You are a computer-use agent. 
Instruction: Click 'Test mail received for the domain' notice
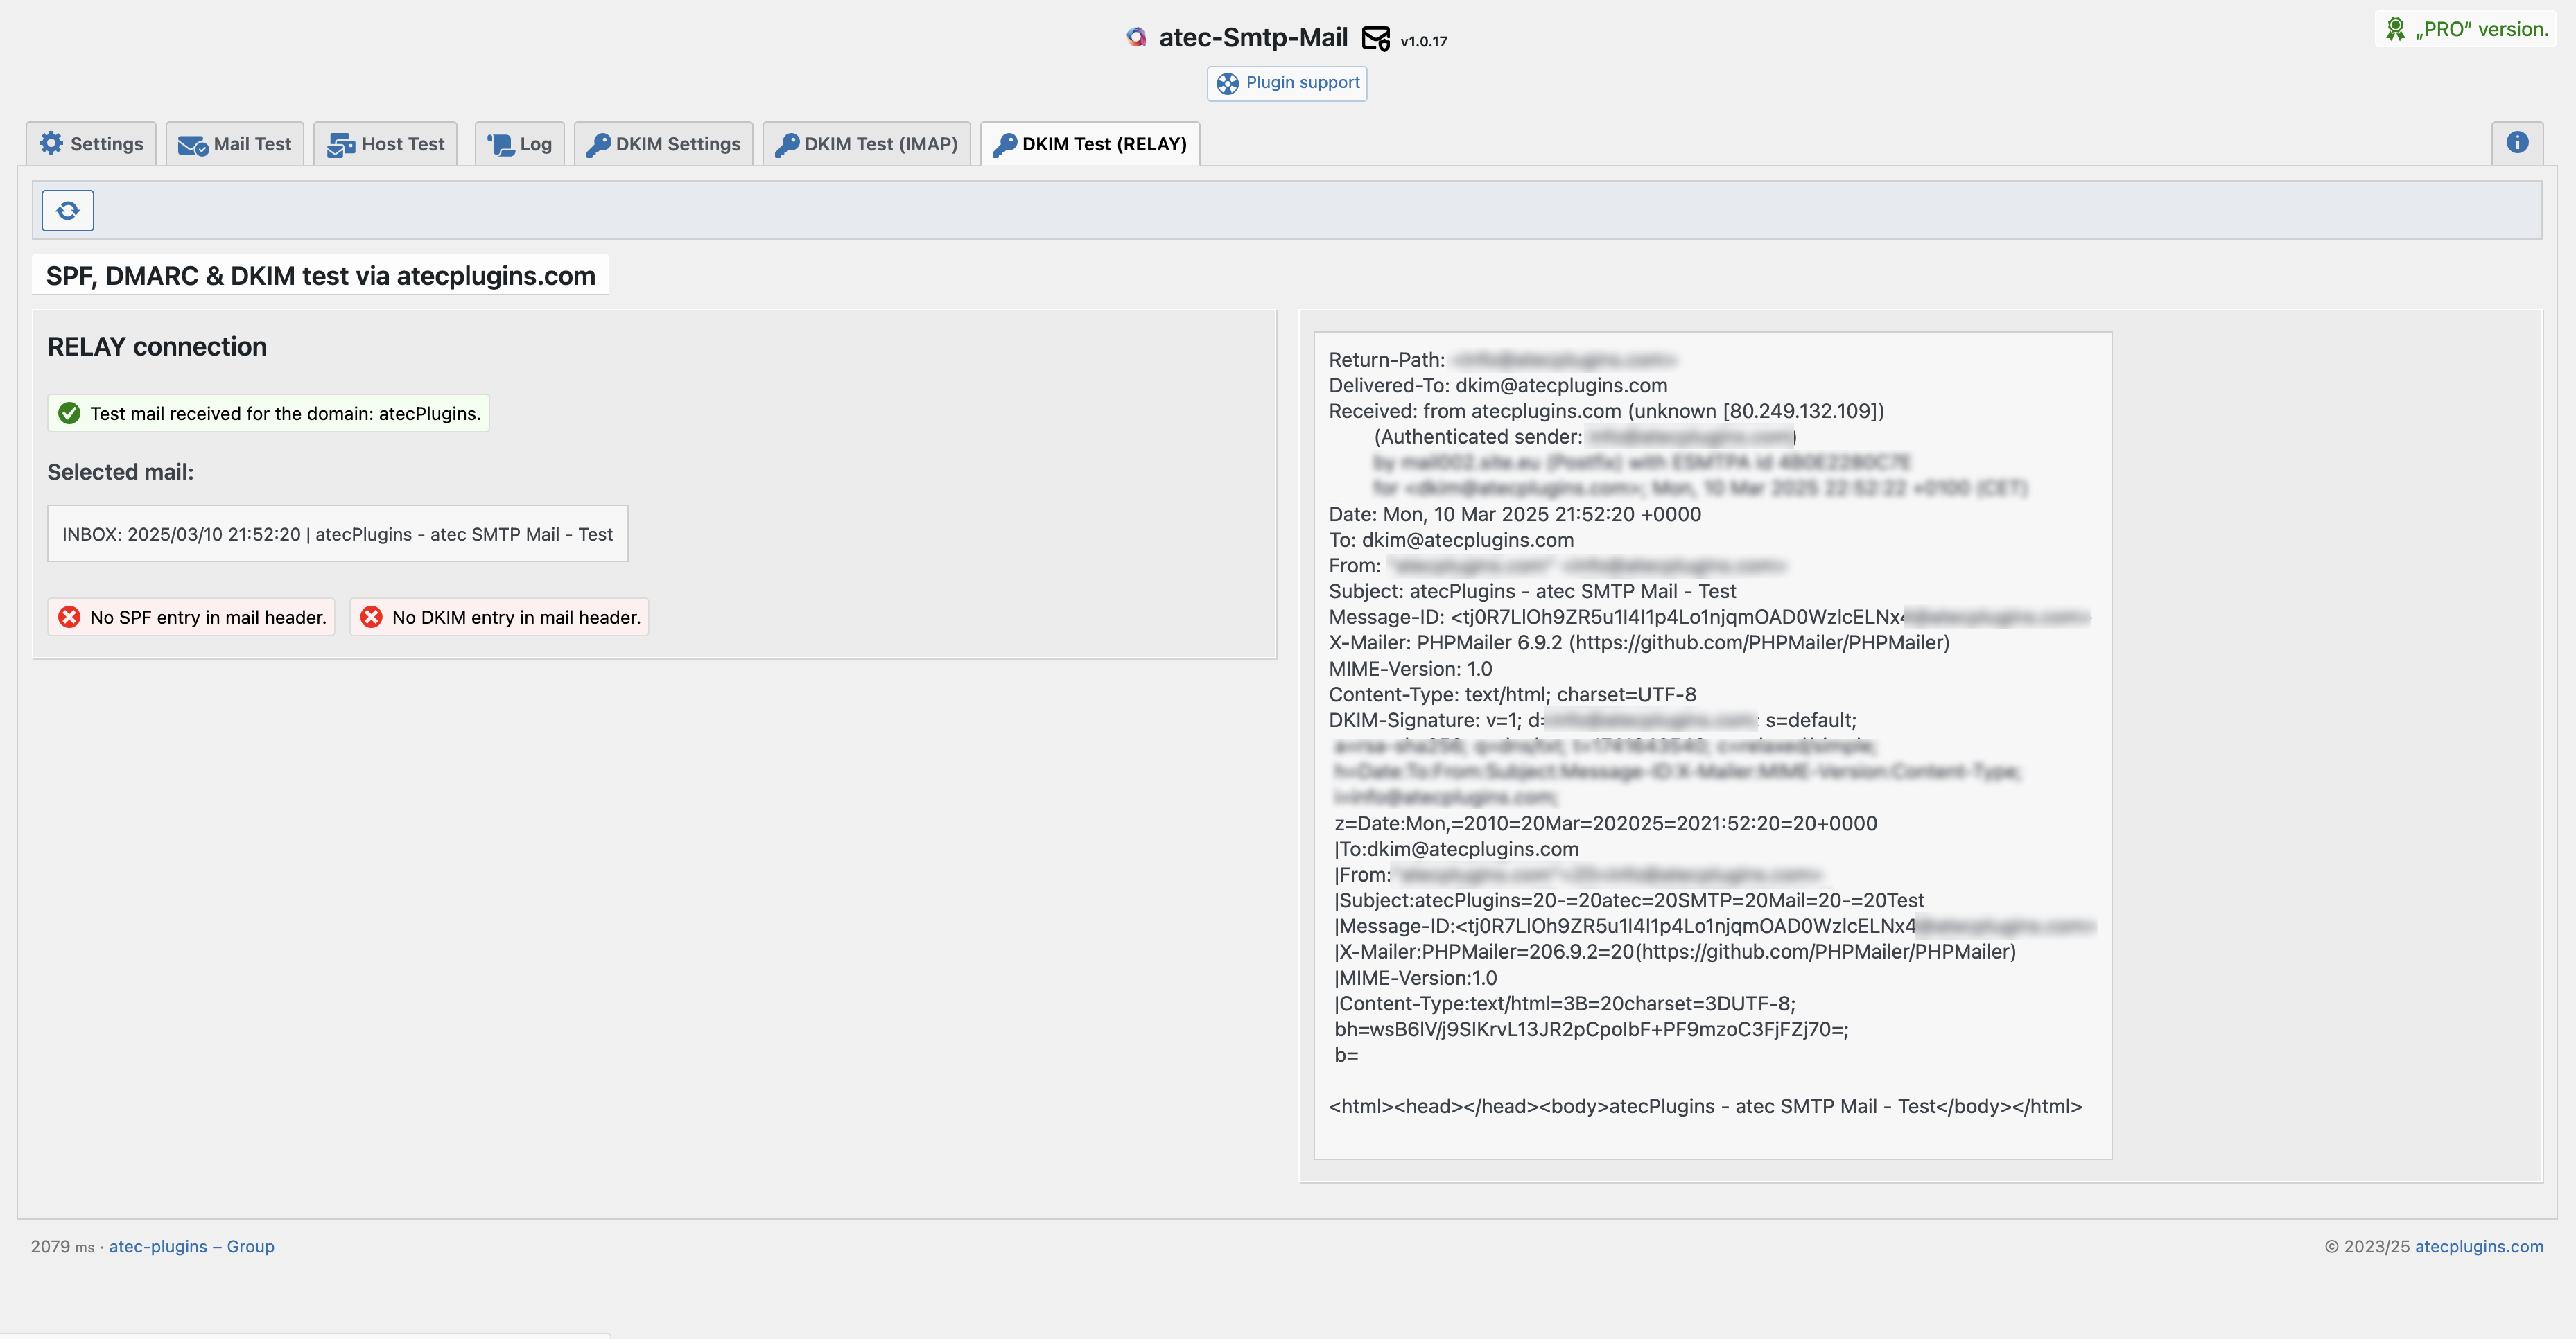(268, 413)
